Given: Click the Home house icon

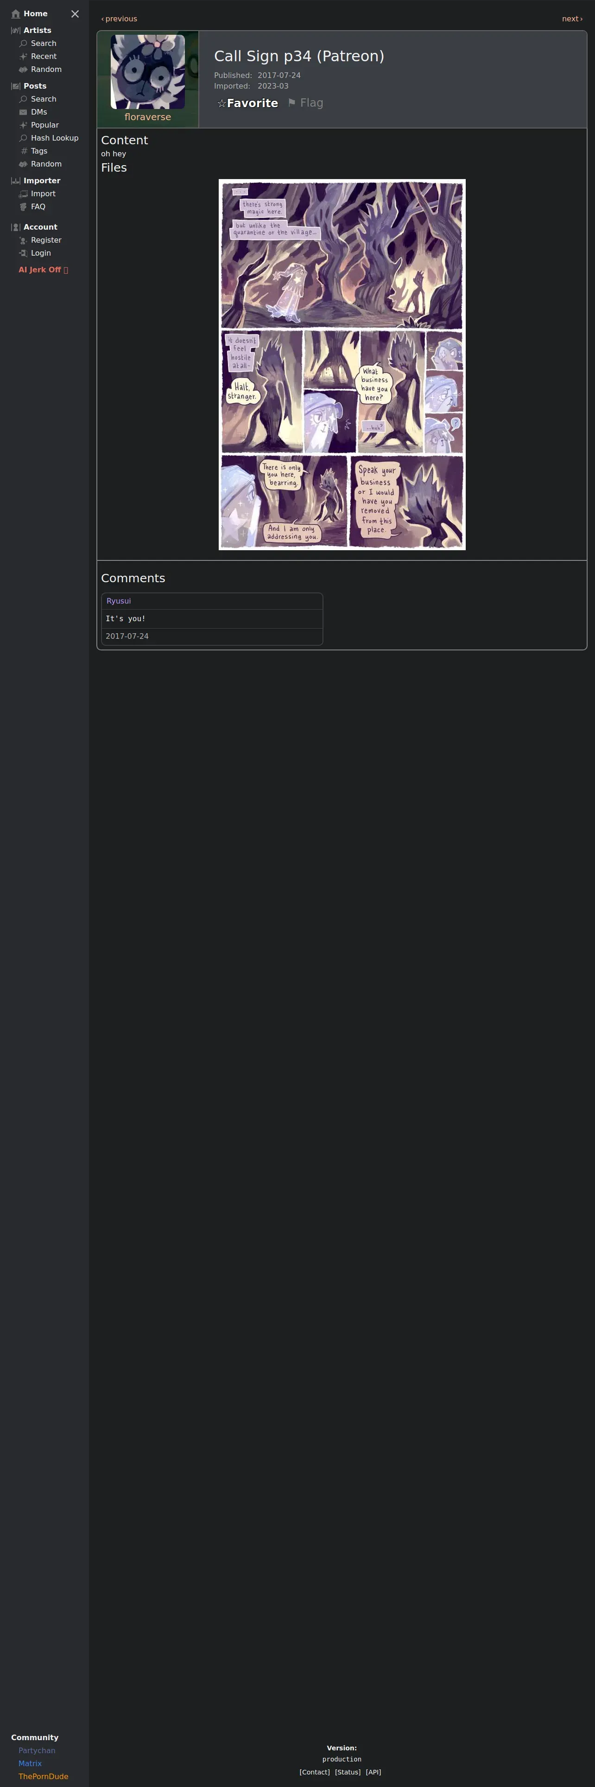Looking at the screenshot, I should [x=16, y=14].
